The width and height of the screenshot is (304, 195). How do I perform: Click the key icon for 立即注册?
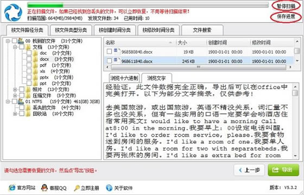click(x=77, y=188)
